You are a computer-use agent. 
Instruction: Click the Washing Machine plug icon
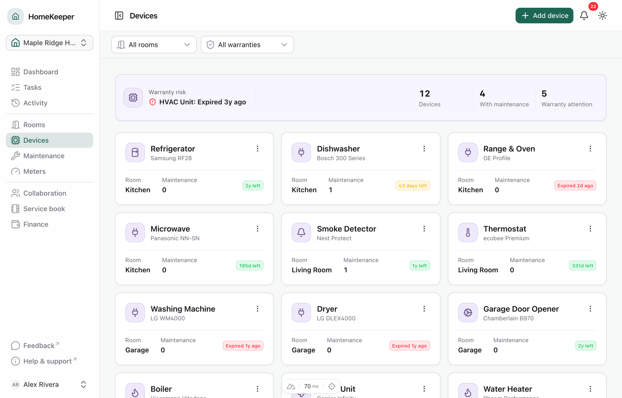135,313
